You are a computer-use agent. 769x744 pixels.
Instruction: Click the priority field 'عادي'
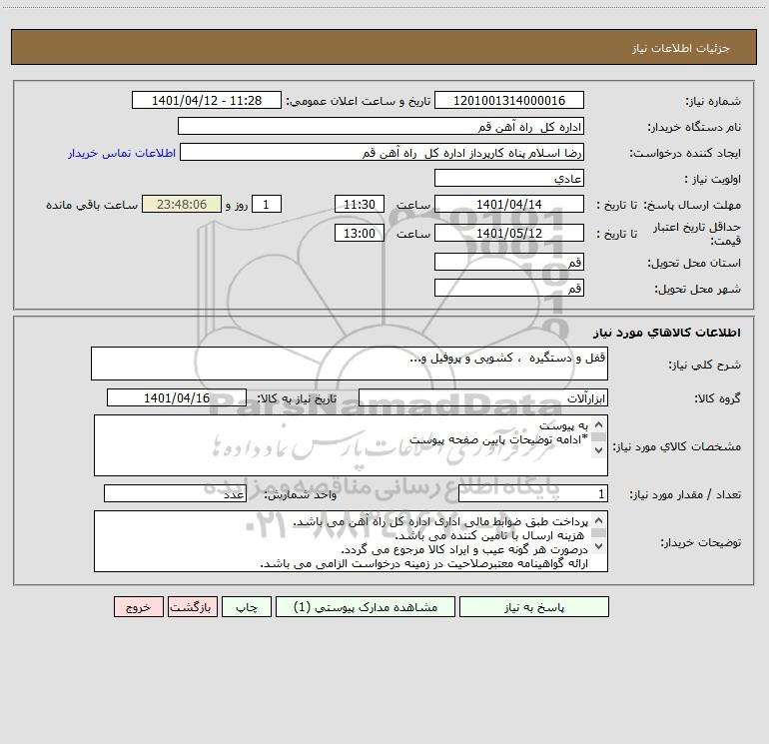[509, 178]
